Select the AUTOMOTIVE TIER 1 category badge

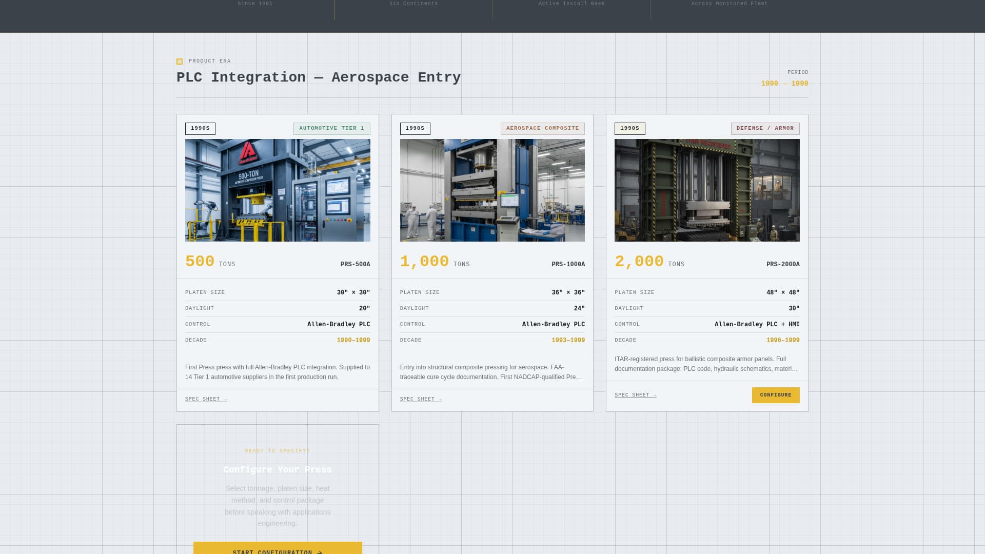(x=332, y=128)
